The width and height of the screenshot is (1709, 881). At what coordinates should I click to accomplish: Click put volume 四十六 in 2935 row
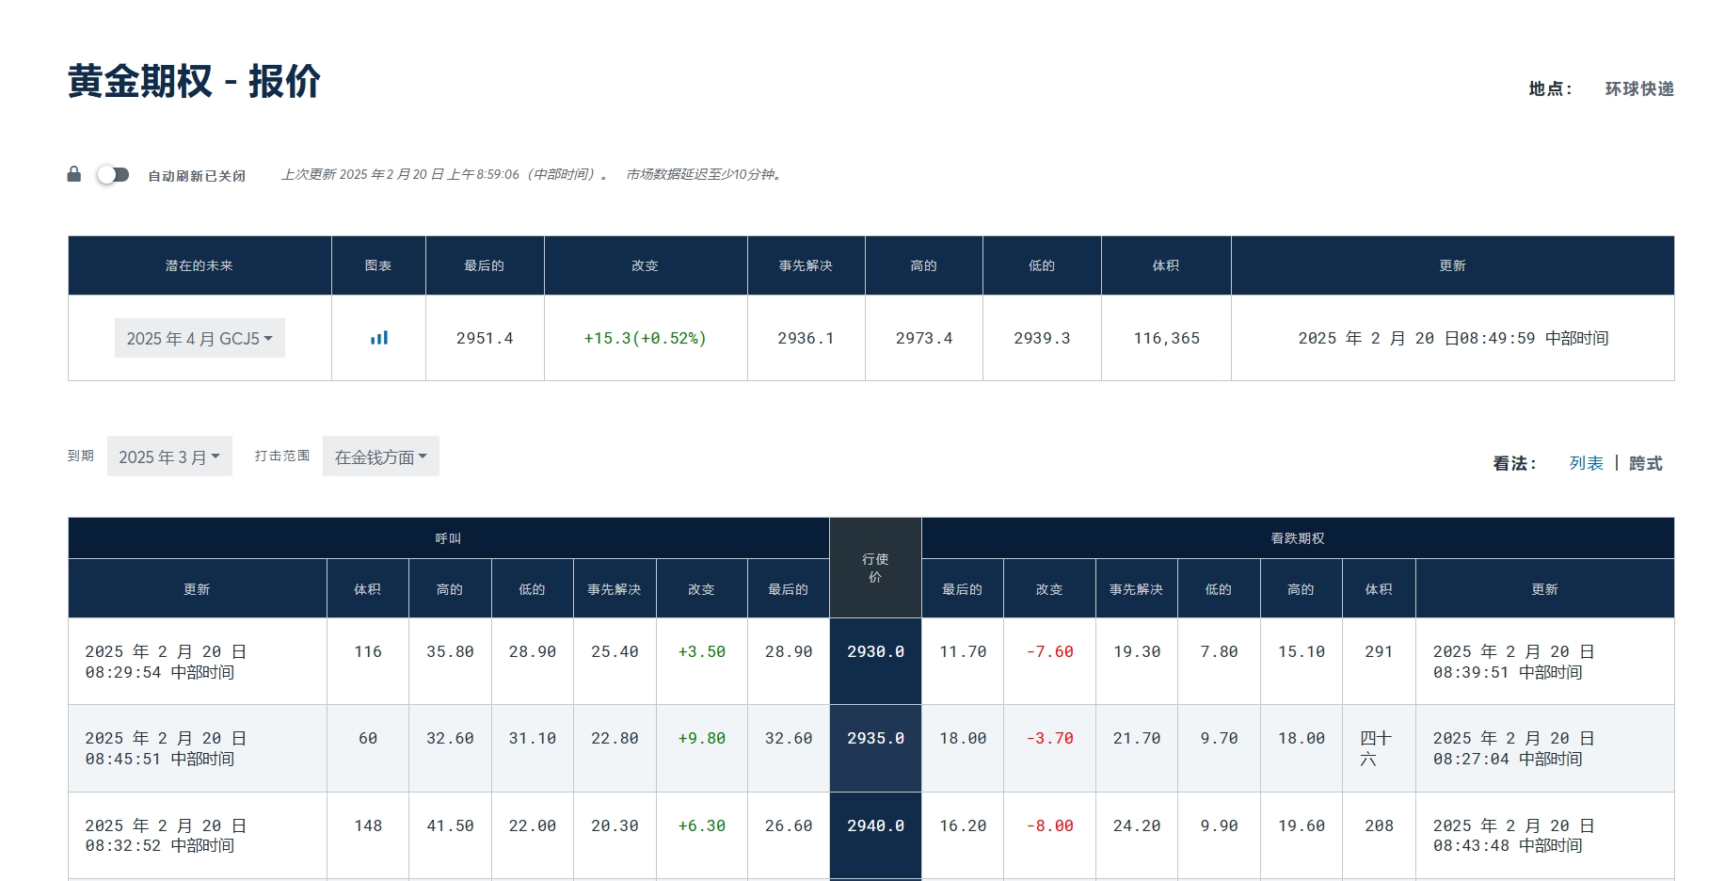click(x=1376, y=748)
